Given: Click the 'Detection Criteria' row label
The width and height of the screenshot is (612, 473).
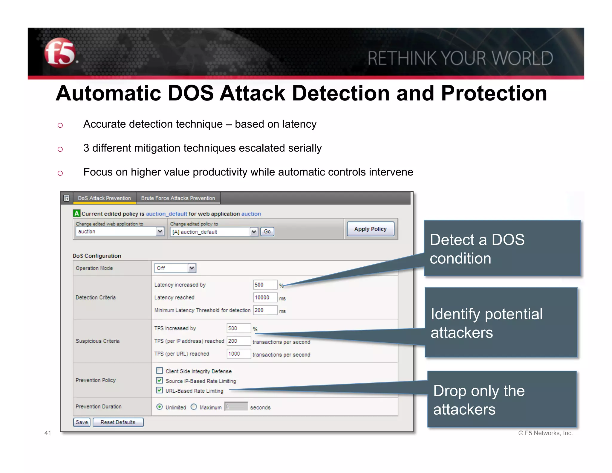Looking at the screenshot, I should (96, 297).
